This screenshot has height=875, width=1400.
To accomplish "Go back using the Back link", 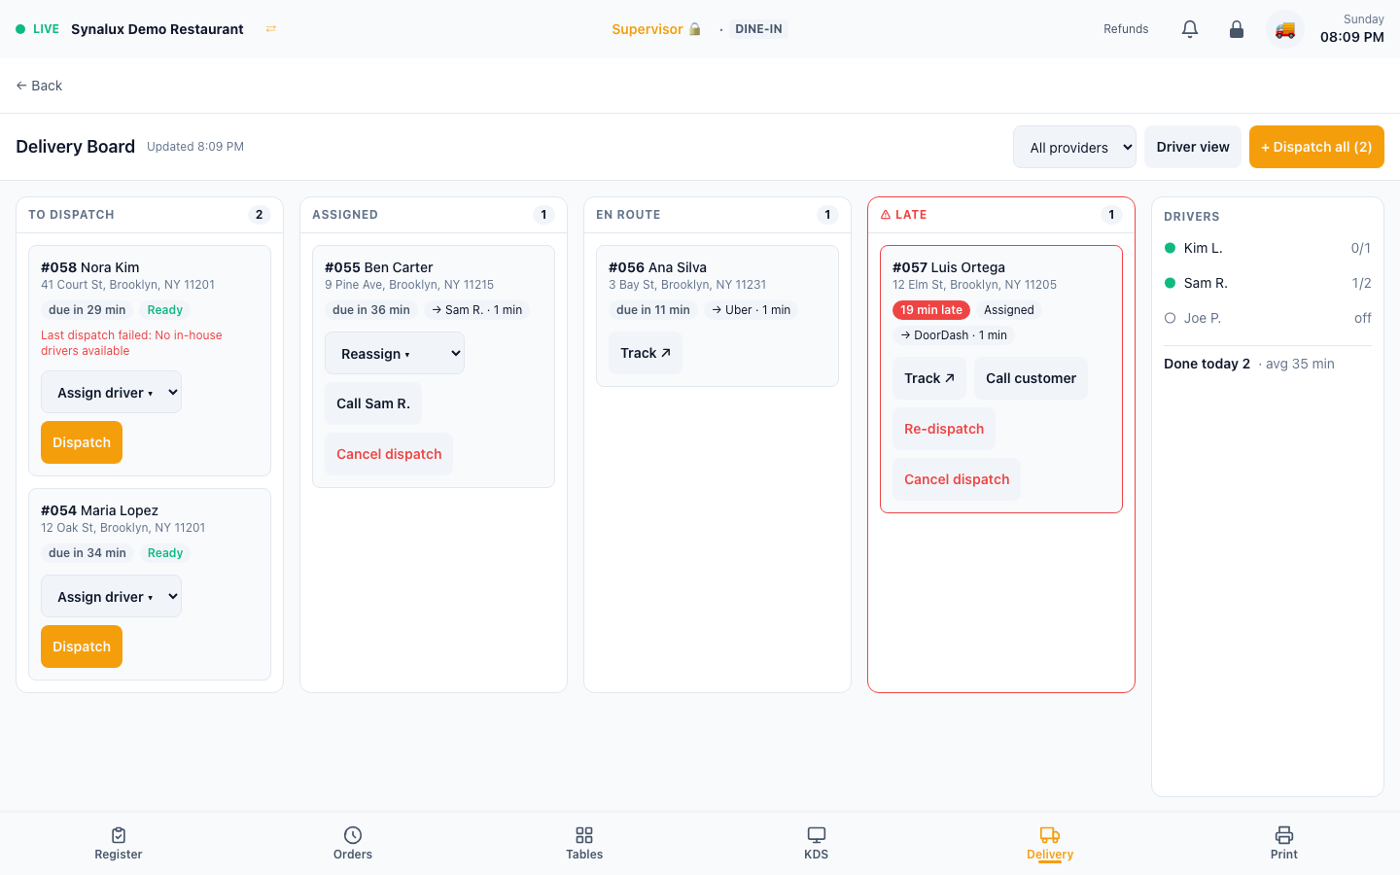I will point(39,86).
